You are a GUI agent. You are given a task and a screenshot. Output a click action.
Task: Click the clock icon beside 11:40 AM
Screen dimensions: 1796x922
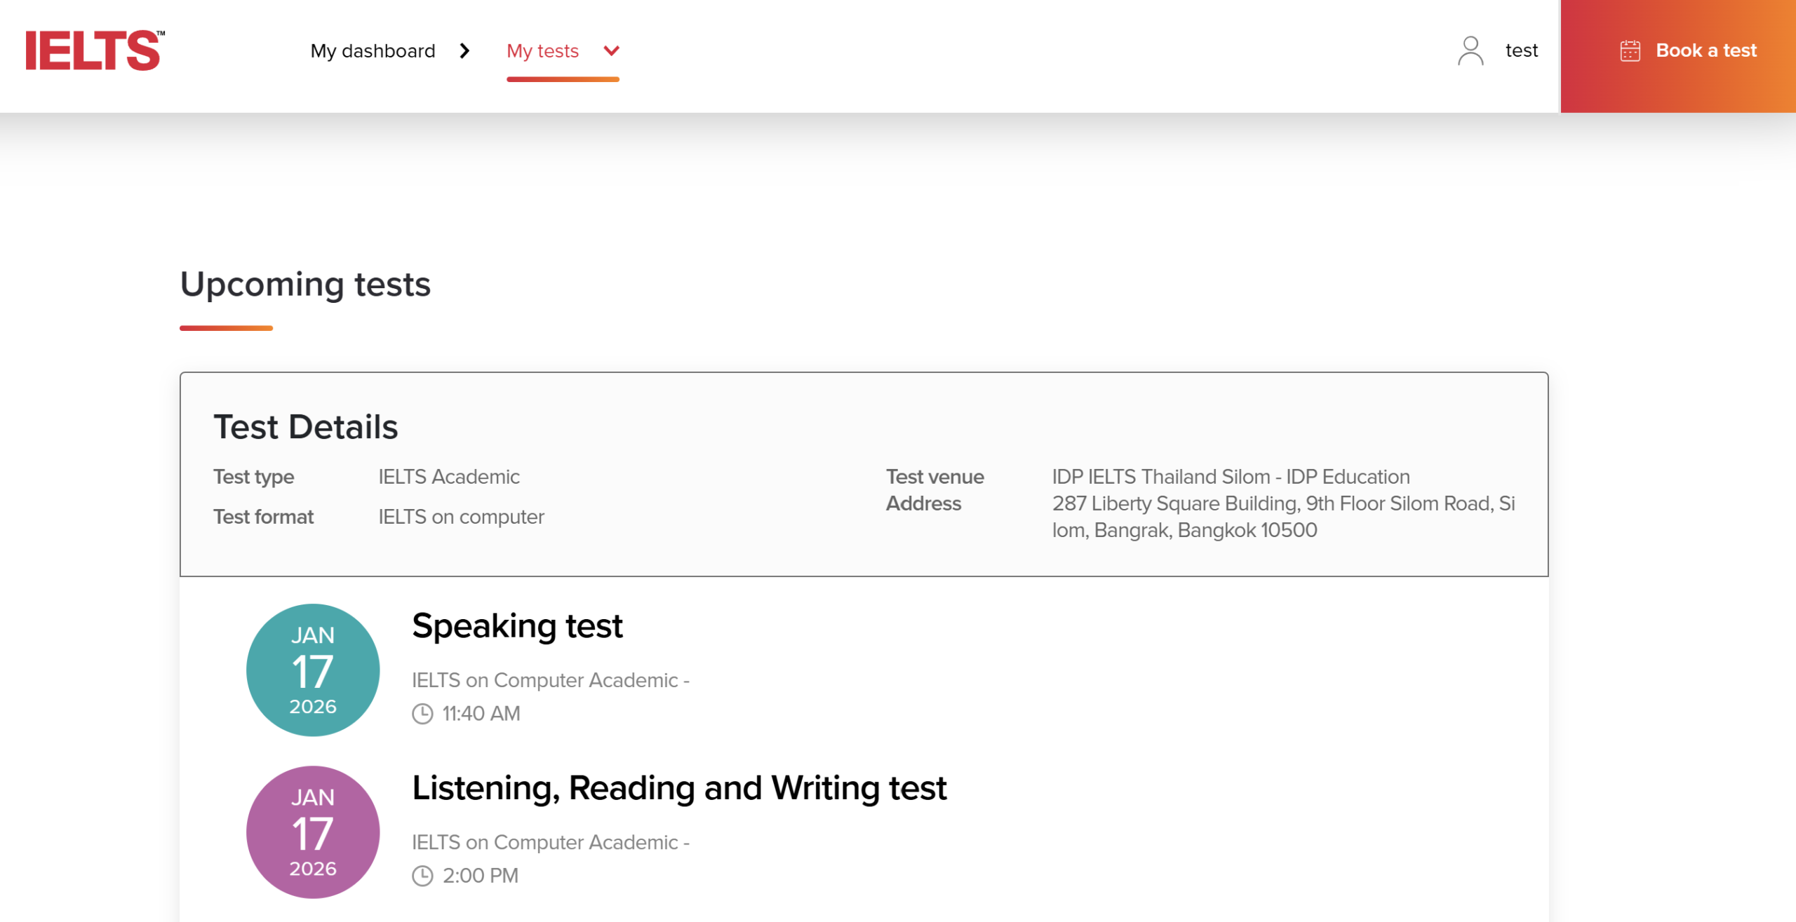pyautogui.click(x=422, y=714)
